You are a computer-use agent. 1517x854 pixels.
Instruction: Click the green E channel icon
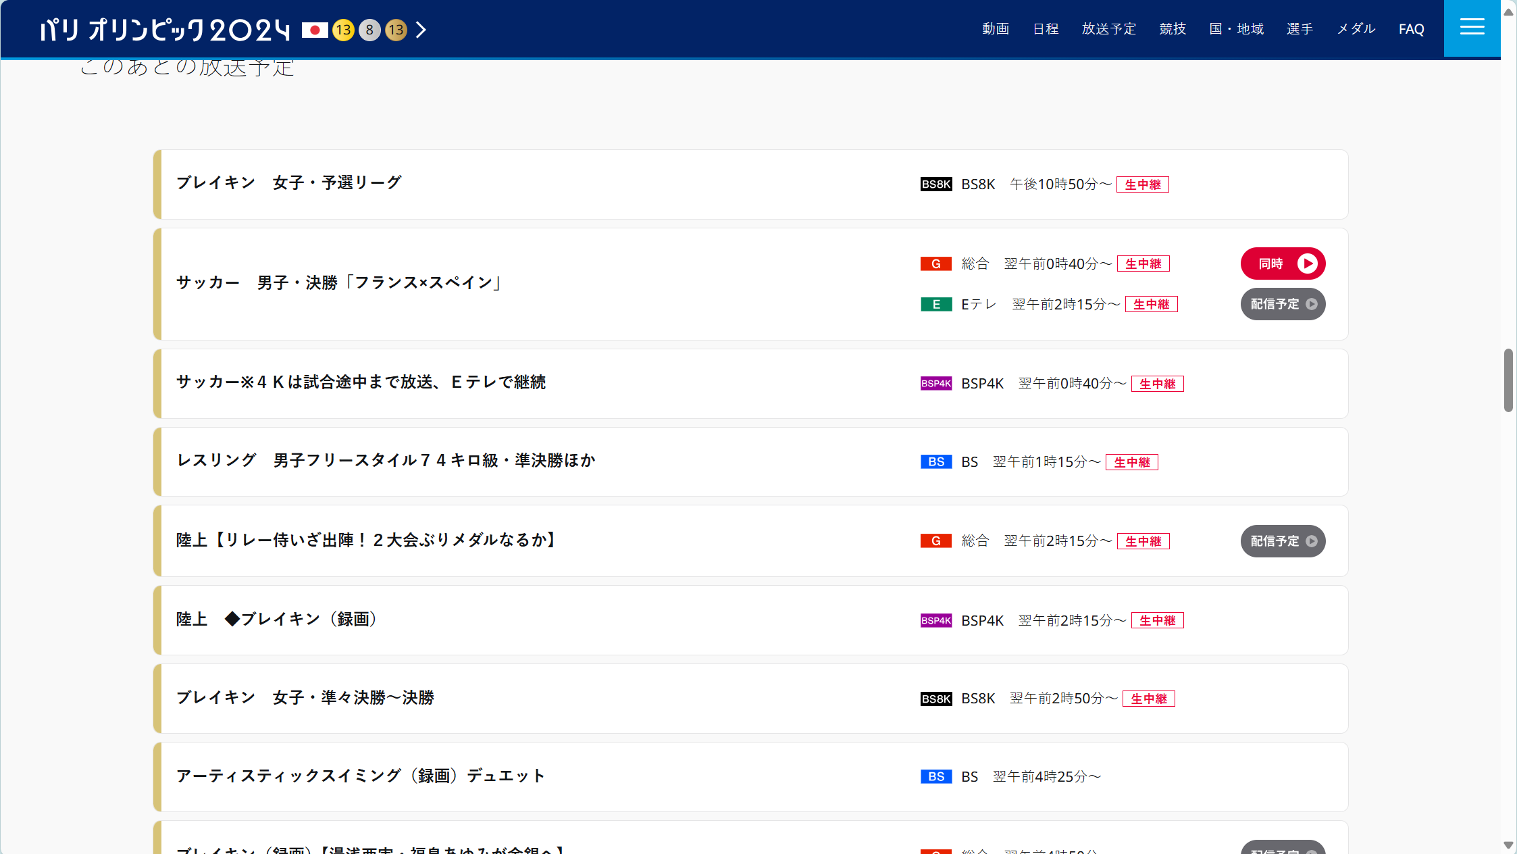tap(936, 304)
